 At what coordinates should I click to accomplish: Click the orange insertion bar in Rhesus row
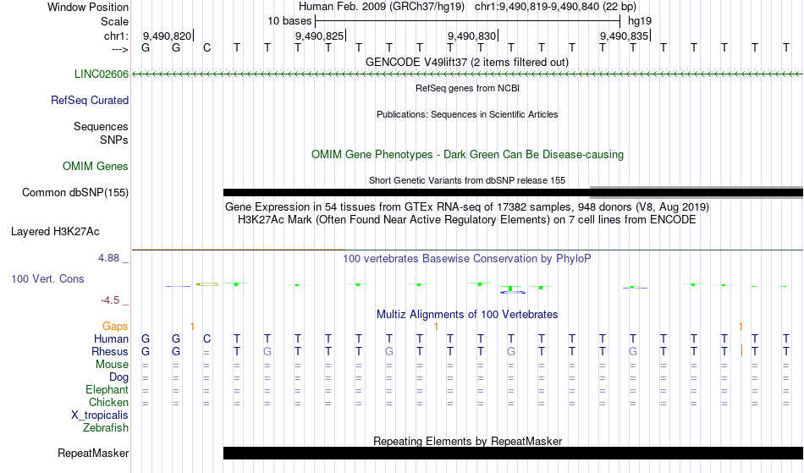[742, 351]
